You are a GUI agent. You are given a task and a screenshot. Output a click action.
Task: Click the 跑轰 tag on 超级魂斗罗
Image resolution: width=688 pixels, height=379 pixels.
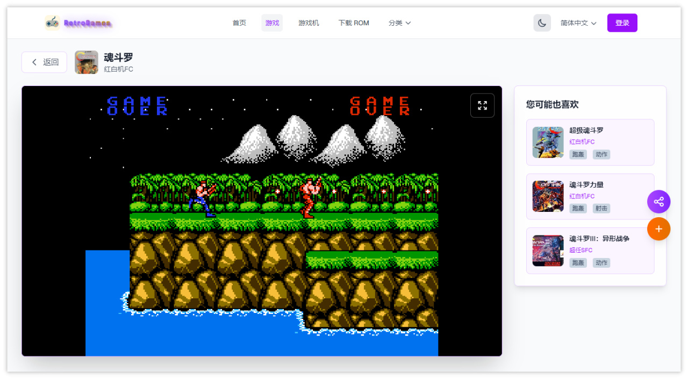click(x=578, y=154)
